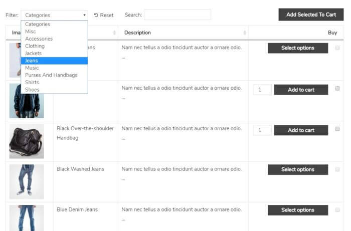Focus the Search input box
The height and width of the screenshot is (231, 351).
(x=178, y=15)
